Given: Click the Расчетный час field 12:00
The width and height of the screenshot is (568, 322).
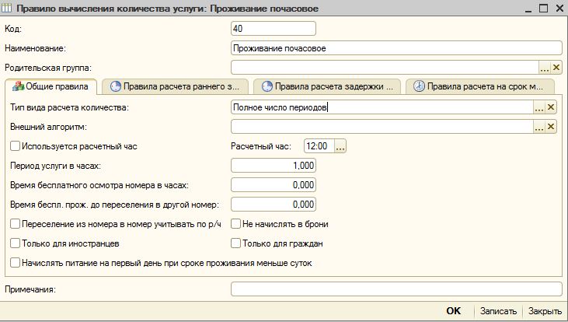Looking at the screenshot, I should pyautogui.click(x=319, y=146).
